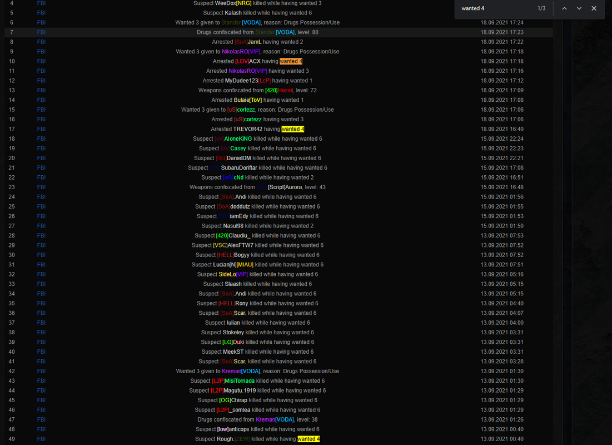Click [uV]Casey suspect name
Image resolution: width=612 pixels, height=445 pixels.
click(x=233, y=149)
